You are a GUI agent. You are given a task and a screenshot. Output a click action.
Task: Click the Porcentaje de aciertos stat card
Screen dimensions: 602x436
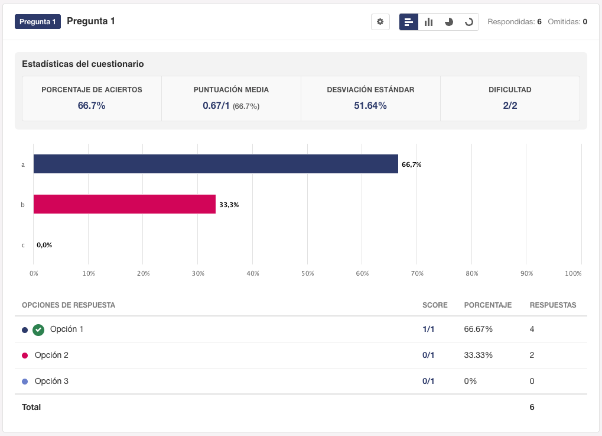click(x=92, y=98)
